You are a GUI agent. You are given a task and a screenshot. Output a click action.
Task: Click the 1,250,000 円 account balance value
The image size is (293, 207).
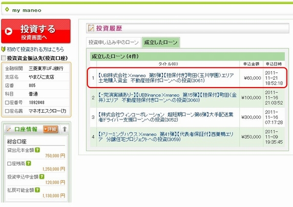click(54, 169)
